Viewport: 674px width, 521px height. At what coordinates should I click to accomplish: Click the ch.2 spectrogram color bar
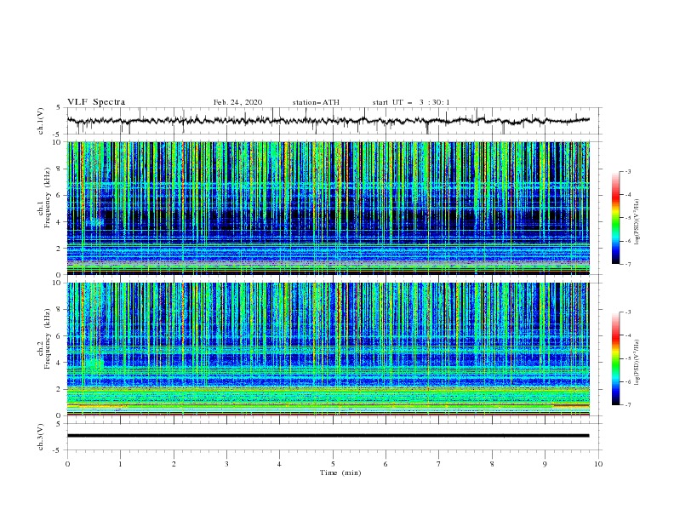[x=615, y=358]
